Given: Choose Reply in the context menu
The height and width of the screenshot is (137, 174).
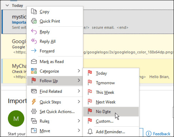Looking at the screenshot, I should (55, 32).
